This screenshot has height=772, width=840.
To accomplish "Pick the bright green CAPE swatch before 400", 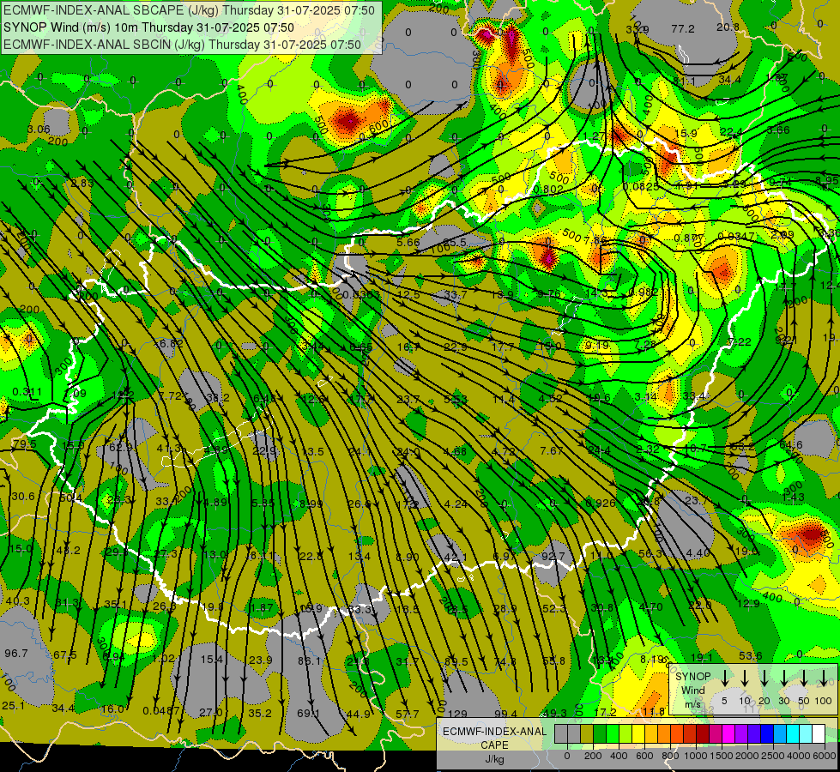I will click(x=613, y=733).
